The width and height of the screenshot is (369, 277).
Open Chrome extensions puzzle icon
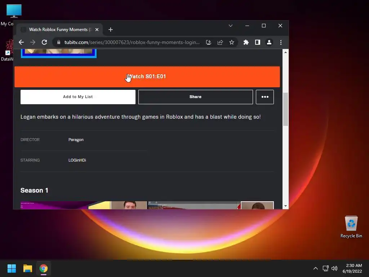(246, 43)
